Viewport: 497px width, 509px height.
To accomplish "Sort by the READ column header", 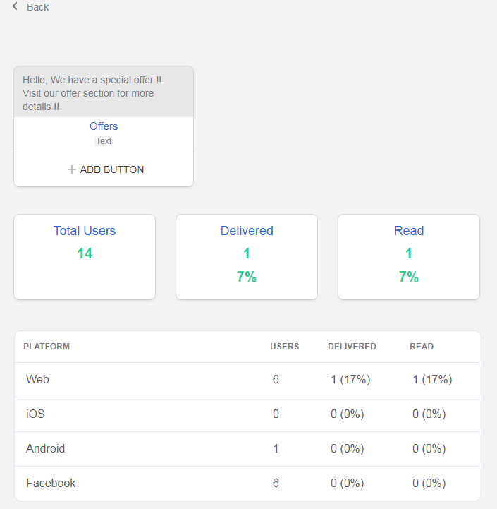I will (422, 347).
